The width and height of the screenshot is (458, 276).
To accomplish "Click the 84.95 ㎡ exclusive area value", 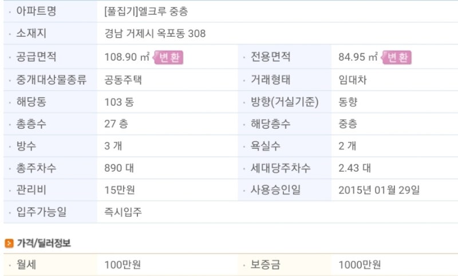I will pyautogui.click(x=358, y=57).
